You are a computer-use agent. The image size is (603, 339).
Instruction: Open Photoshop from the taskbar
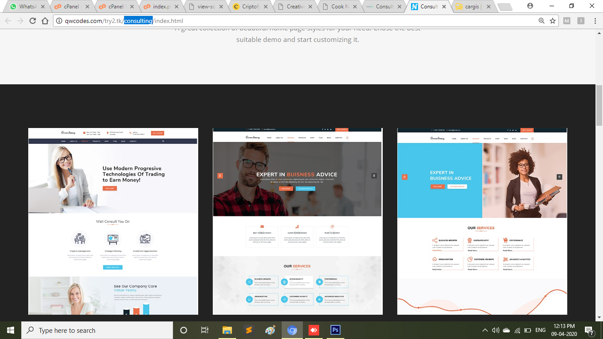click(x=335, y=330)
